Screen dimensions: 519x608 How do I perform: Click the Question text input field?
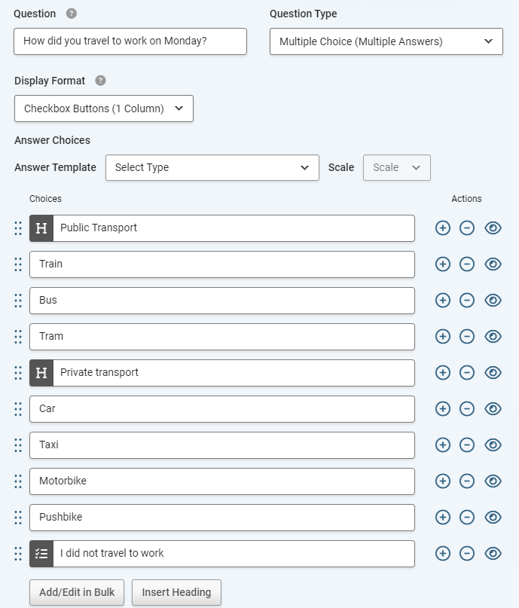(130, 41)
